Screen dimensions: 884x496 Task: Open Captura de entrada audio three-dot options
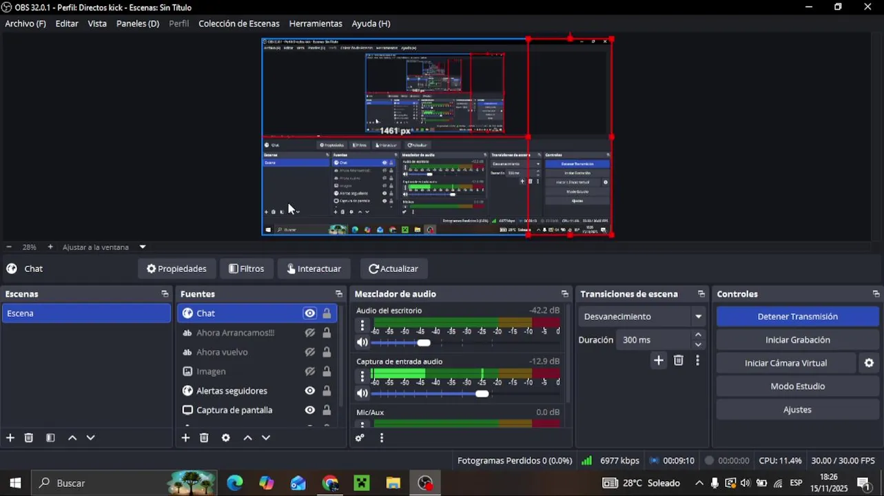tap(362, 376)
